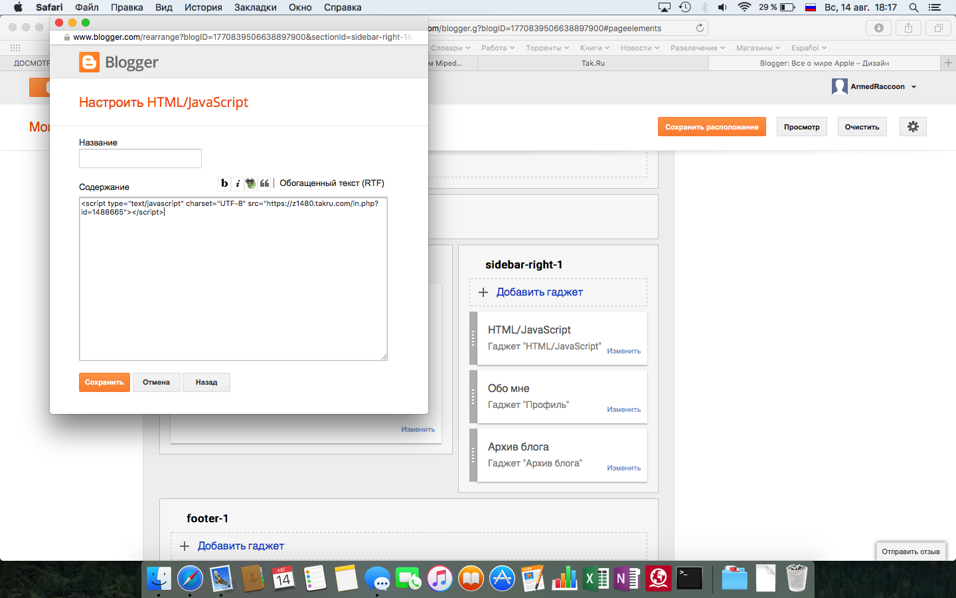Open Contacts from the dock
Viewport: 956px width, 598px height.
252,579
